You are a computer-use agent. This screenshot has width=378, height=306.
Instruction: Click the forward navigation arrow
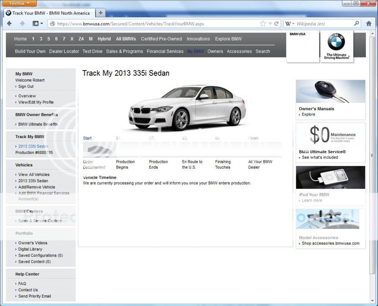coord(22,23)
